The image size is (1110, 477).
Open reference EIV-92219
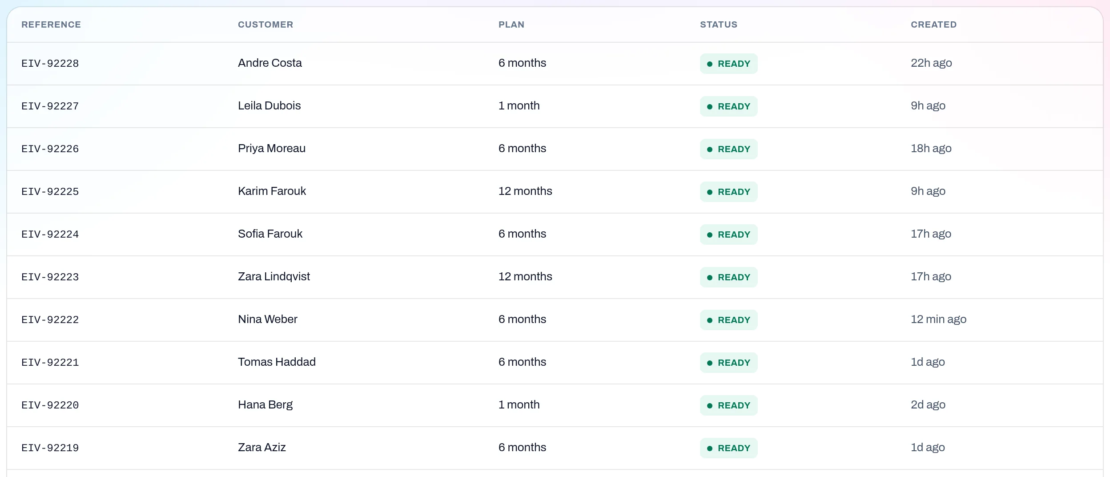pos(50,448)
